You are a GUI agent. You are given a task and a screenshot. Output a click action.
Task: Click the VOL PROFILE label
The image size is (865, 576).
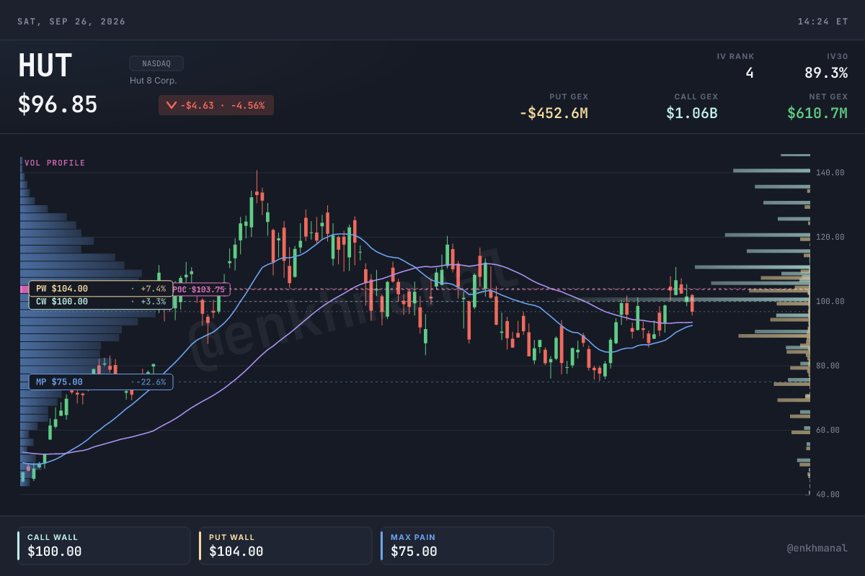[55, 163]
